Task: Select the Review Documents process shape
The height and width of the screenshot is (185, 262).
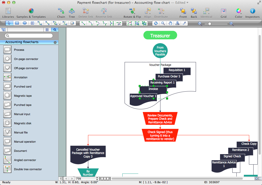Action: point(160,118)
